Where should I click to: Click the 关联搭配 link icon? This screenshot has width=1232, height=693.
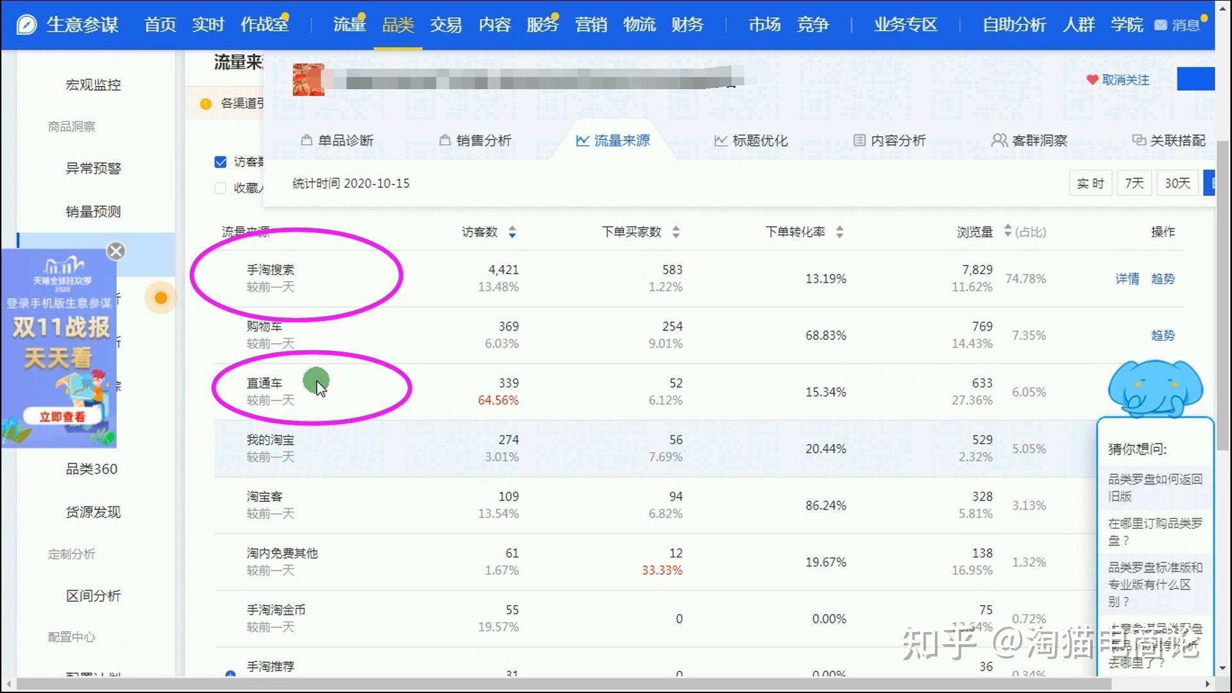[x=1139, y=140]
